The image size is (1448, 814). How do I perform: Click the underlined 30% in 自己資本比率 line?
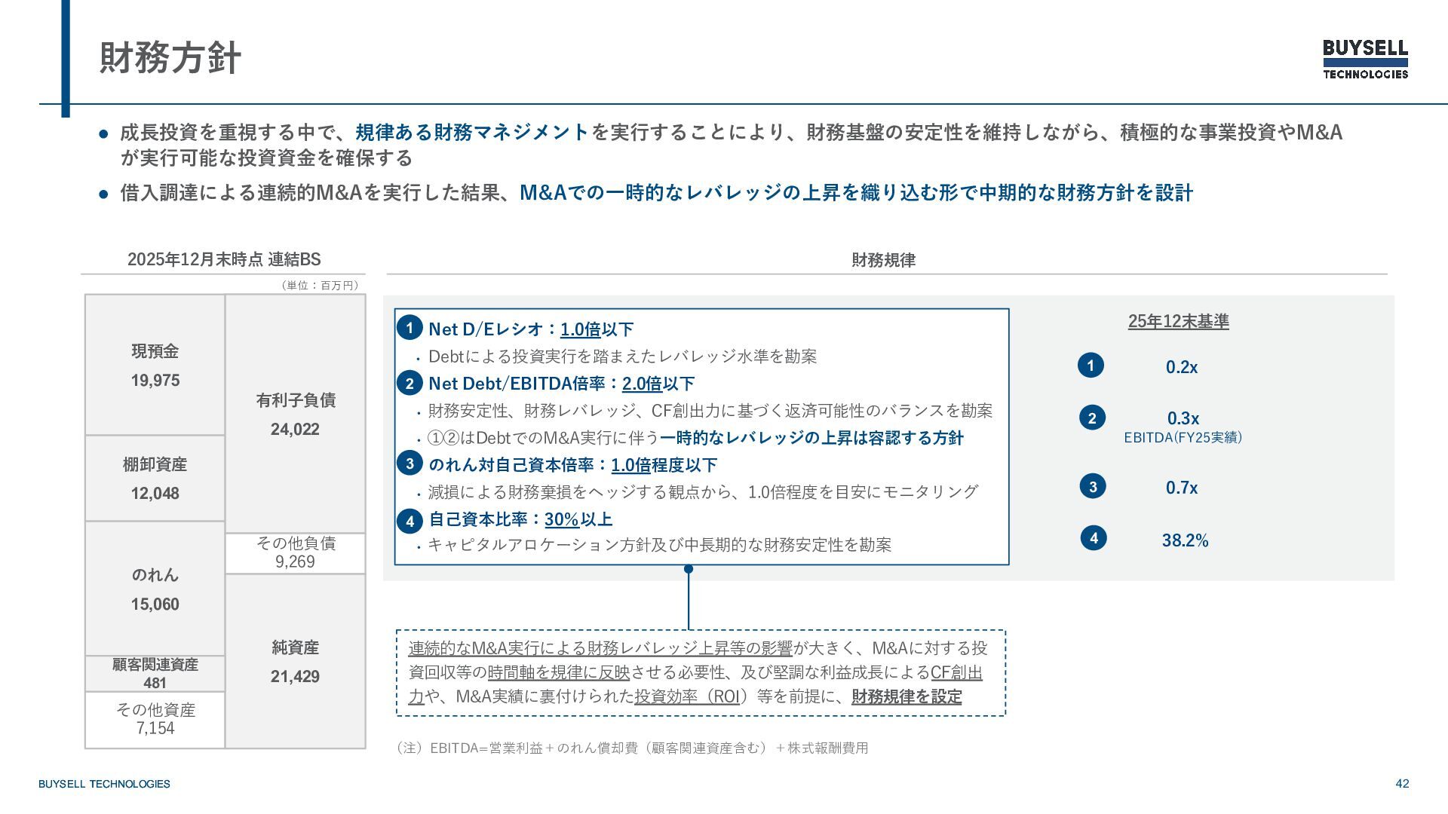pyautogui.click(x=561, y=519)
